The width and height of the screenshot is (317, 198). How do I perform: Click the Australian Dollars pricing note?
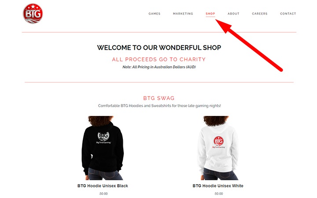159,67
